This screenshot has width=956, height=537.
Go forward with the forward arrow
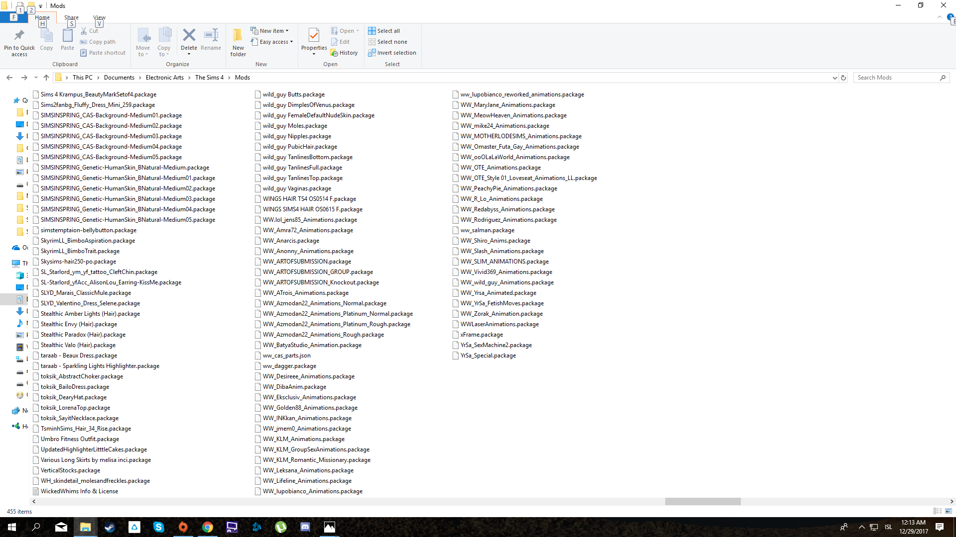tap(24, 78)
